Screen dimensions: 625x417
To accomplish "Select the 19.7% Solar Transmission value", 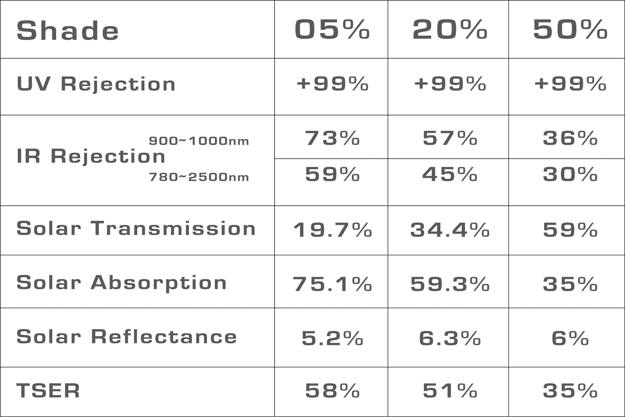I will (332, 230).
